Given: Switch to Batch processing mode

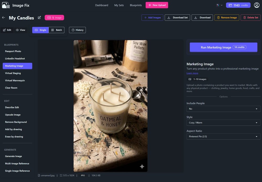Looking at the screenshot, I should (57, 30).
